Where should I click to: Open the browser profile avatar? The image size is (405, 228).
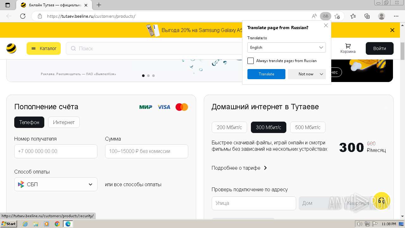coord(382,16)
